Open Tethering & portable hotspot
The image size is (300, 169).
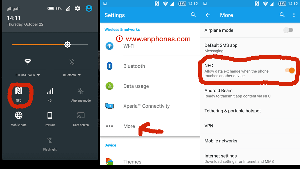(x=250, y=111)
